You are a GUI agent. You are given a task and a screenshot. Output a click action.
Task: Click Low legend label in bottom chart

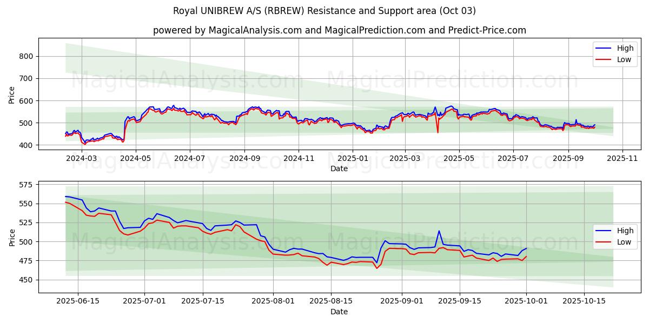(624, 242)
